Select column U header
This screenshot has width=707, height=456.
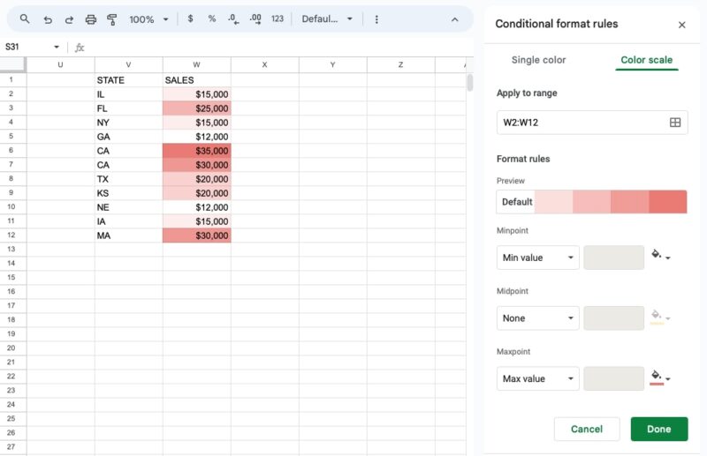pos(60,64)
